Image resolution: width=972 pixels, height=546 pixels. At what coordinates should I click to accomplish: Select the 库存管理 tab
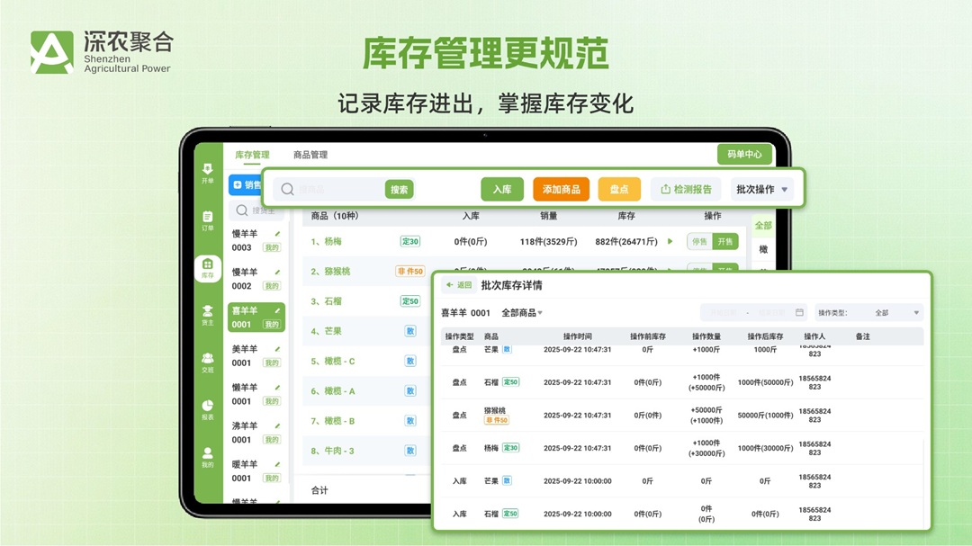pyautogui.click(x=252, y=155)
